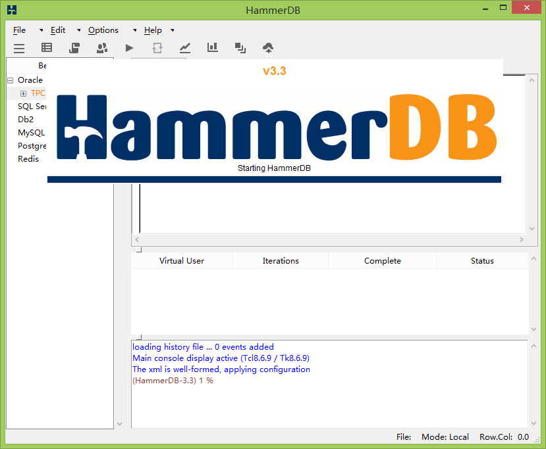Click the autopilot stacked squares icon
The image size is (546, 449).
[x=240, y=48]
